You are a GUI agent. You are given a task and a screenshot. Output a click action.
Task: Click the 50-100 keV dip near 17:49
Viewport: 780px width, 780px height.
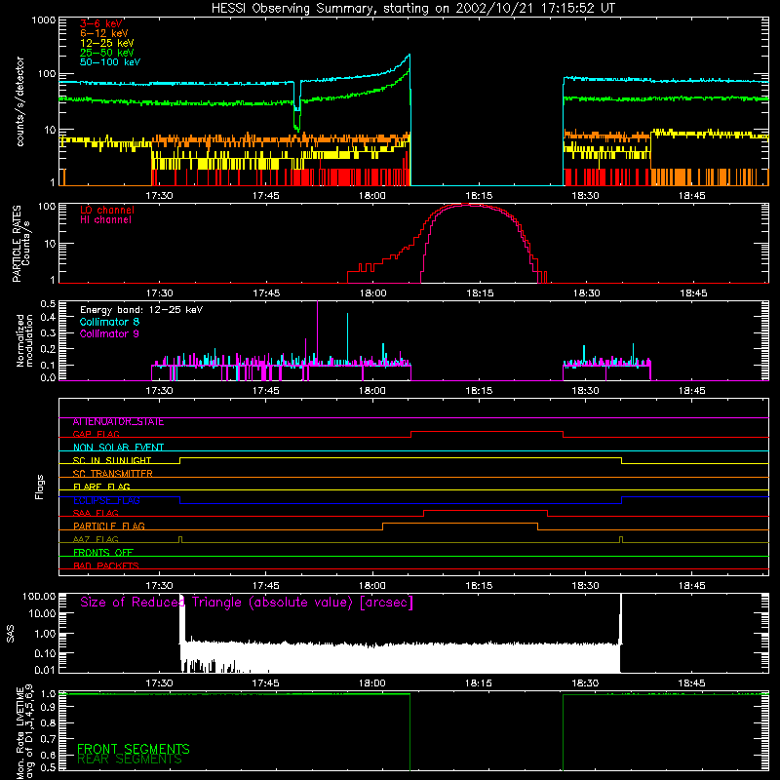[x=297, y=97]
